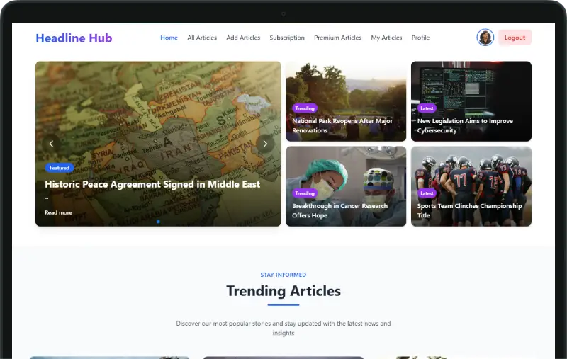Click the Headline Hub logo
The height and width of the screenshot is (359, 567).
pyautogui.click(x=74, y=38)
